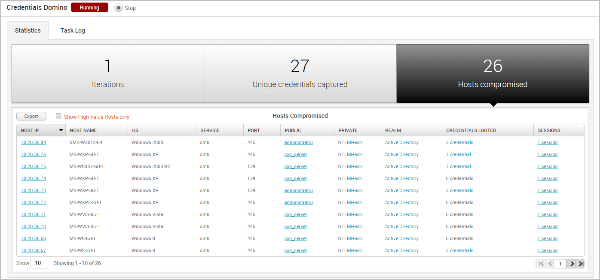This screenshot has width=600, height=280.
Task: Click the Show rows count field
Action: (39, 263)
